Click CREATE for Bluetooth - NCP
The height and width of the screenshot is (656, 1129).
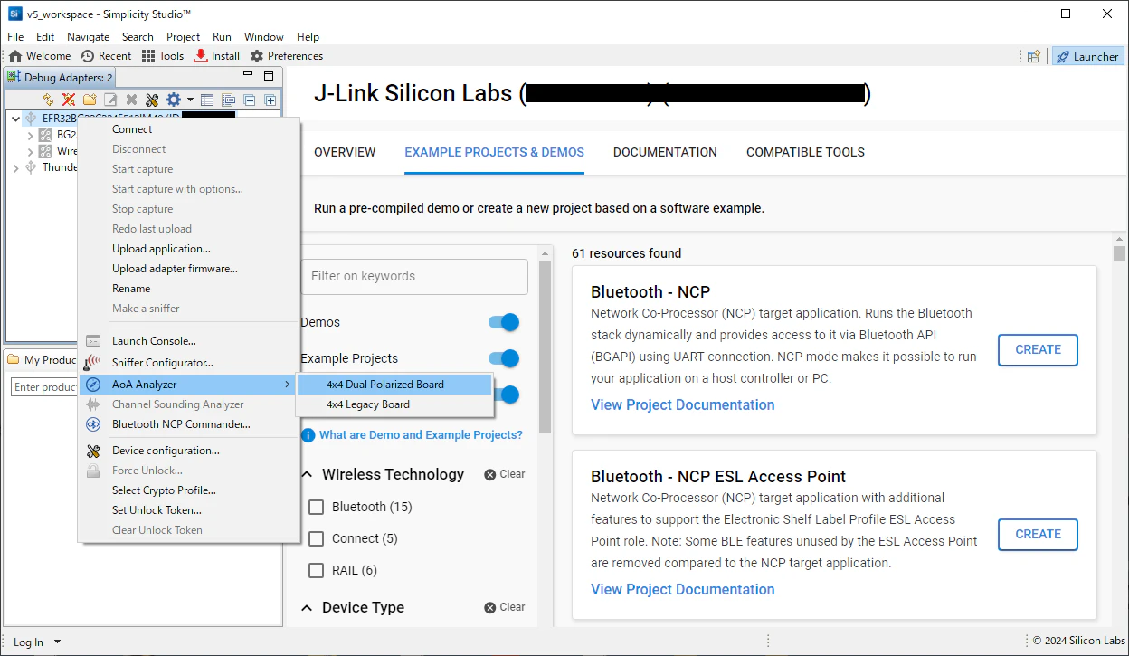[x=1038, y=349]
